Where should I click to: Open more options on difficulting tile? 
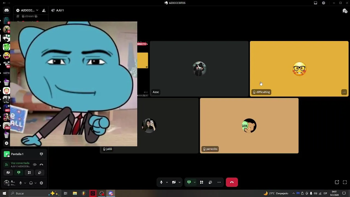click(344, 92)
